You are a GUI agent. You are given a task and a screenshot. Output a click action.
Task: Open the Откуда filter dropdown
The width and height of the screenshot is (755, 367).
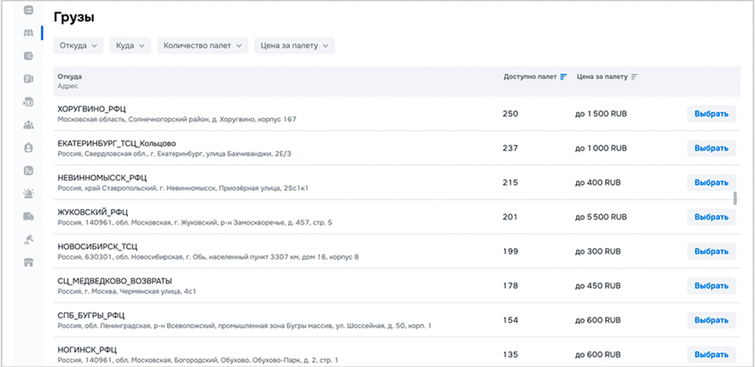coord(78,45)
